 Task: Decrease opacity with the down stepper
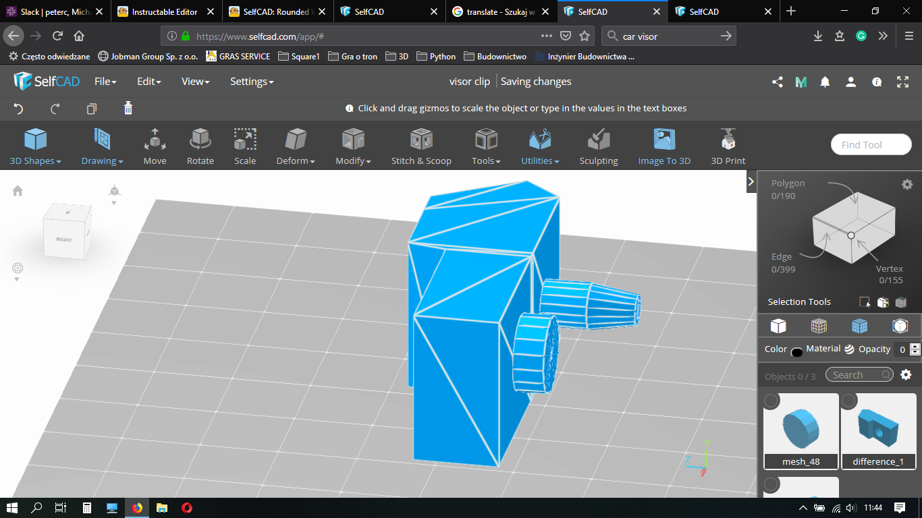[915, 353]
